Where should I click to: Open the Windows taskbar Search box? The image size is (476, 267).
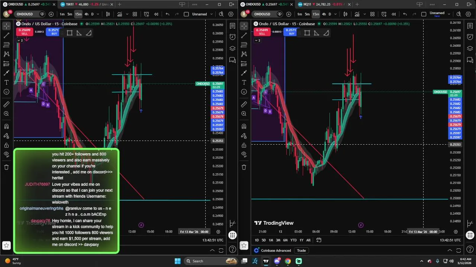coord(211,261)
